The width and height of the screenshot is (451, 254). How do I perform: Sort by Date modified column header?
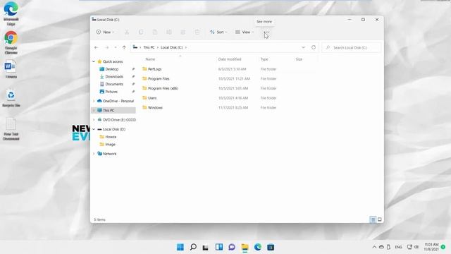pos(230,59)
